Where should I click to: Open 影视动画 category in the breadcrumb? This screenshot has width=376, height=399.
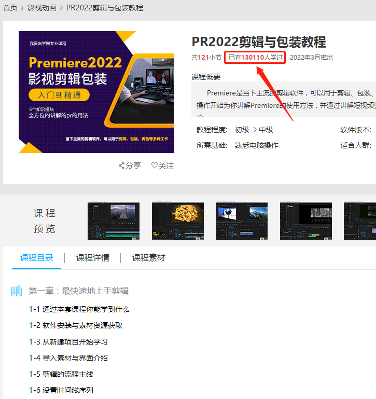(41, 8)
